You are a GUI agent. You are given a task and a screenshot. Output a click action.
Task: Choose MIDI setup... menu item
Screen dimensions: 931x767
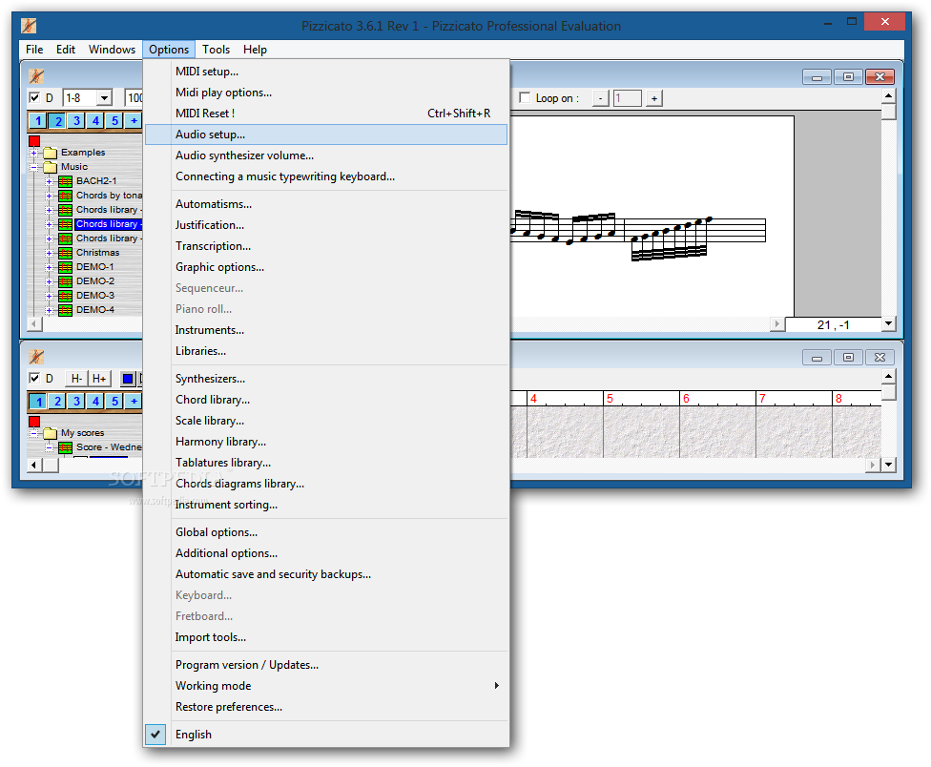point(326,72)
